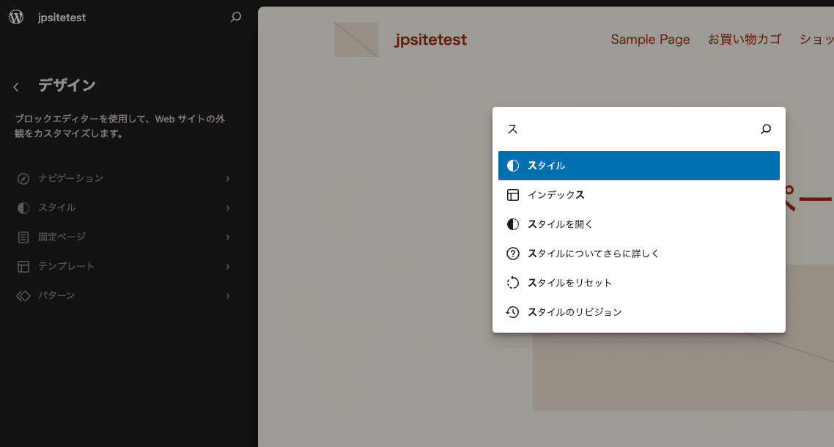Expand the テンプレート section chevron
Viewport: 834px width, 447px height.
click(x=227, y=266)
